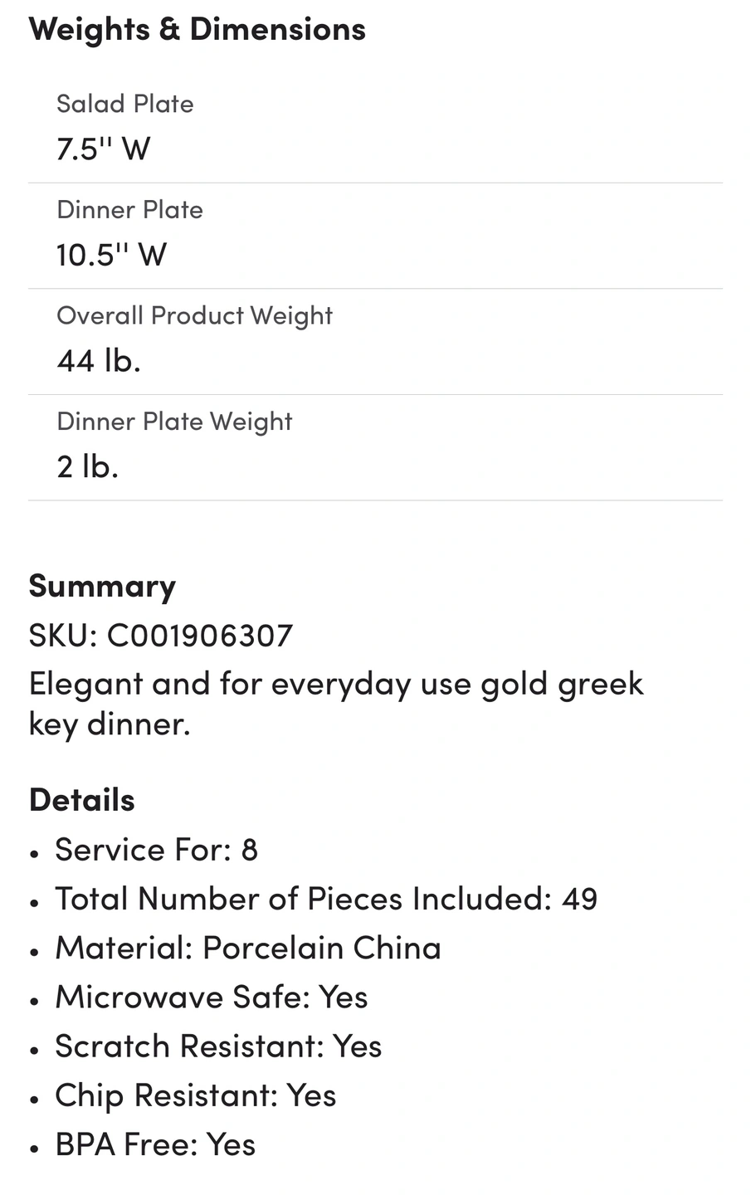The image size is (751, 1195).
Task: Select the Overall Product Weight label
Action: 194,316
